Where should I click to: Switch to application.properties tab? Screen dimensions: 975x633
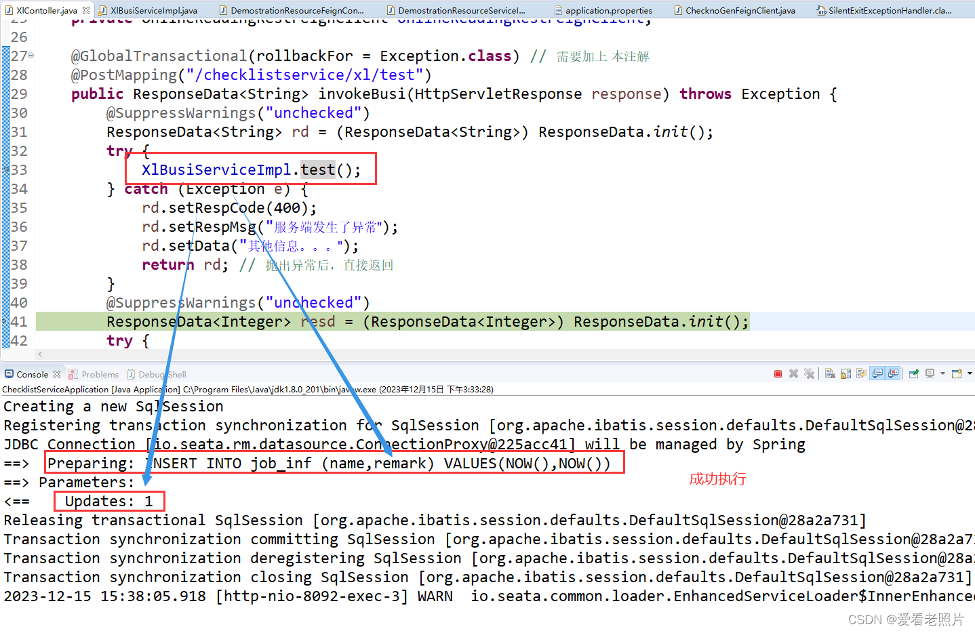[603, 10]
